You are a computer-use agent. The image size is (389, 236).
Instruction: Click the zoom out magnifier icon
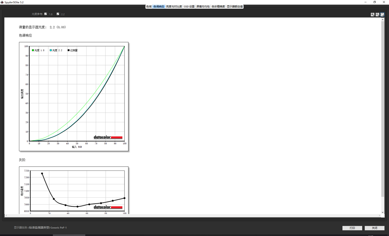pos(377,14)
